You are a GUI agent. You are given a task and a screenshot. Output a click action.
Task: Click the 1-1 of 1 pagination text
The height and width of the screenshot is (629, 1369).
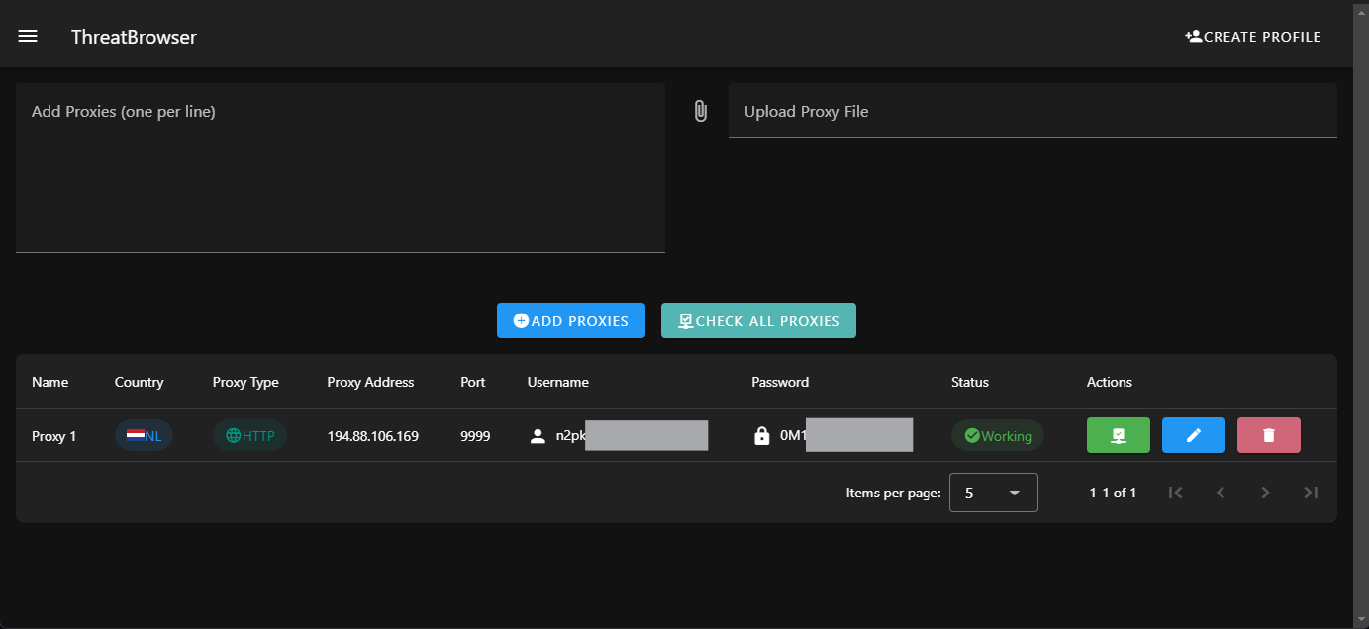pyautogui.click(x=1113, y=493)
